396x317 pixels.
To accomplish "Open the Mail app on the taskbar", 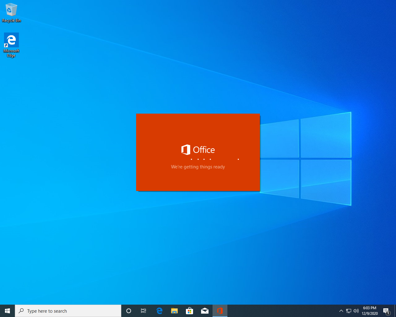I will point(205,311).
